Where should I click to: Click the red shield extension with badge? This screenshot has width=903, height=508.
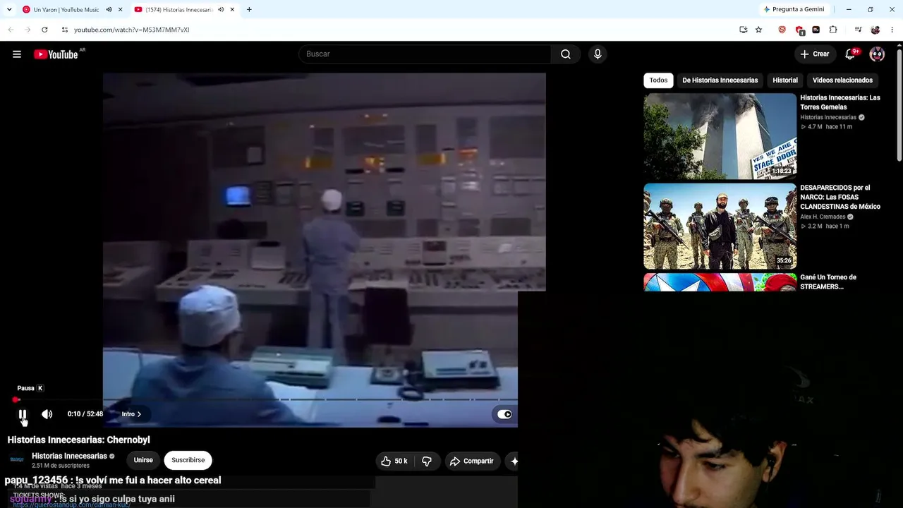click(x=799, y=30)
